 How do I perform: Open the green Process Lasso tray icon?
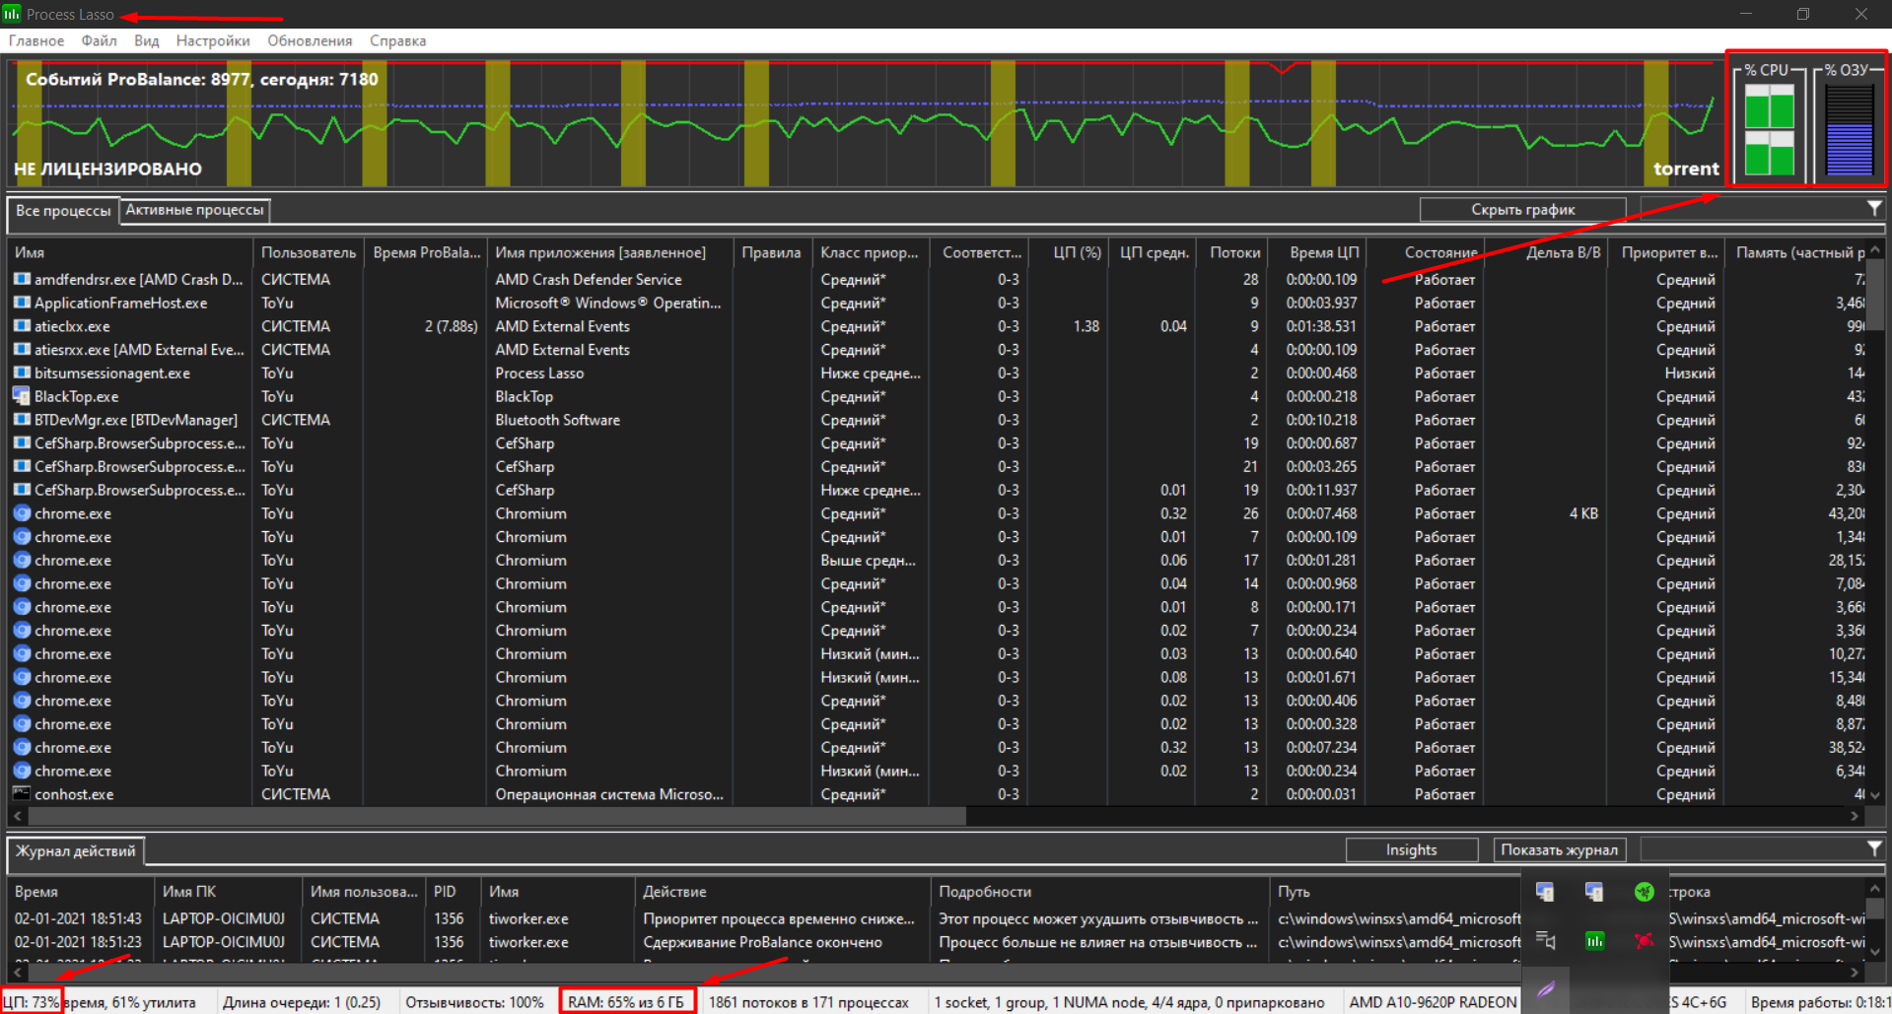tap(1594, 941)
